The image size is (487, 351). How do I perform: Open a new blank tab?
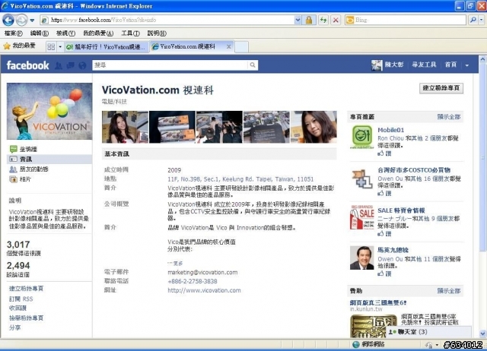(241, 47)
